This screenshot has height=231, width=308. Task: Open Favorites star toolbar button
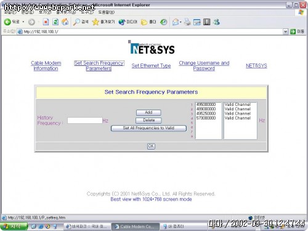click(x=103, y=22)
